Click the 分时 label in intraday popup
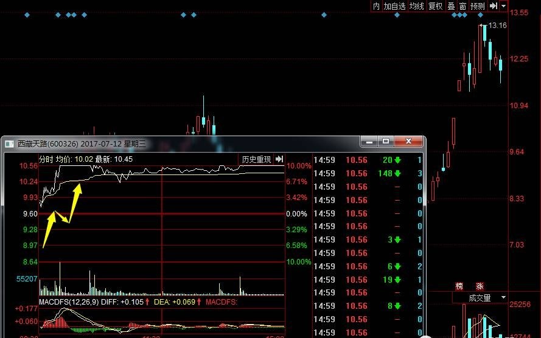This screenshot has width=541, height=338. (x=46, y=159)
